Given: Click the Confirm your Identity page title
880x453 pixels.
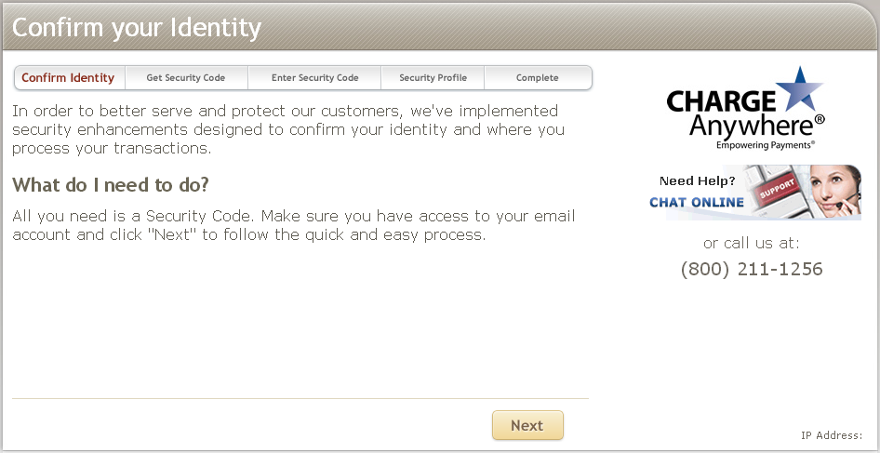Looking at the screenshot, I should [137, 28].
